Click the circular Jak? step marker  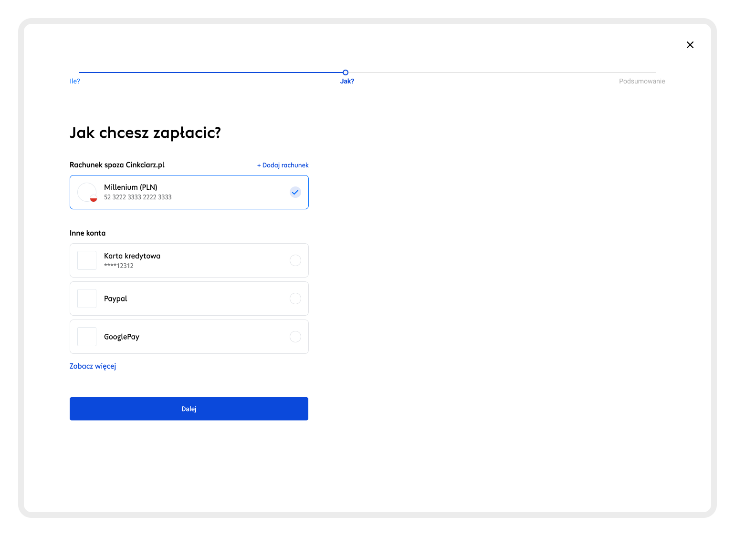(346, 72)
